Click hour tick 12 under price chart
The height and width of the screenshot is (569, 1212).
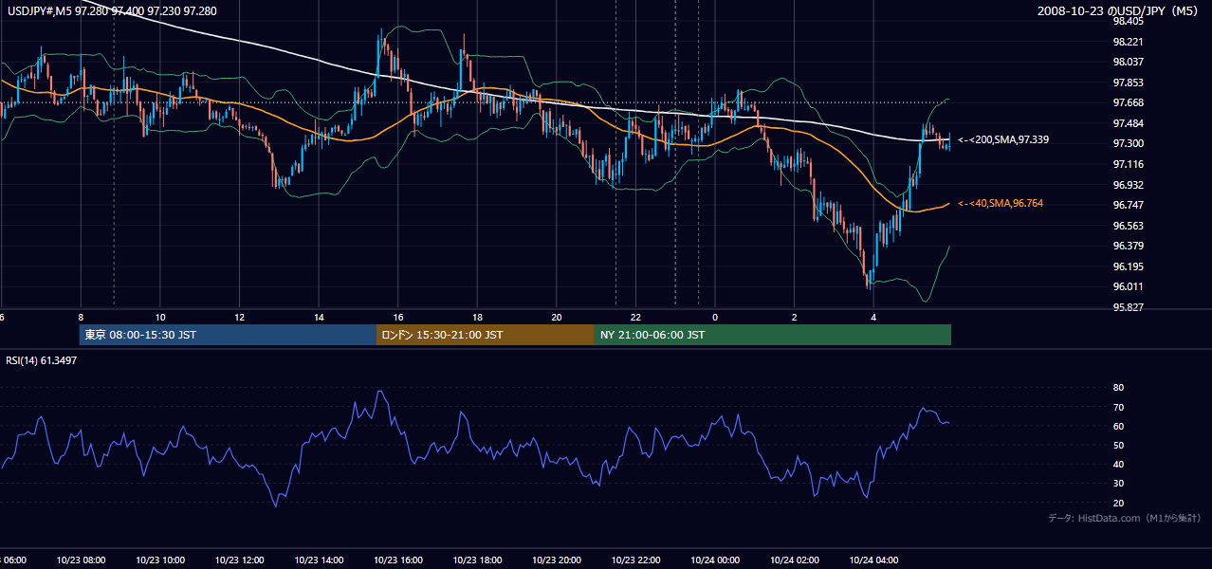[240, 317]
